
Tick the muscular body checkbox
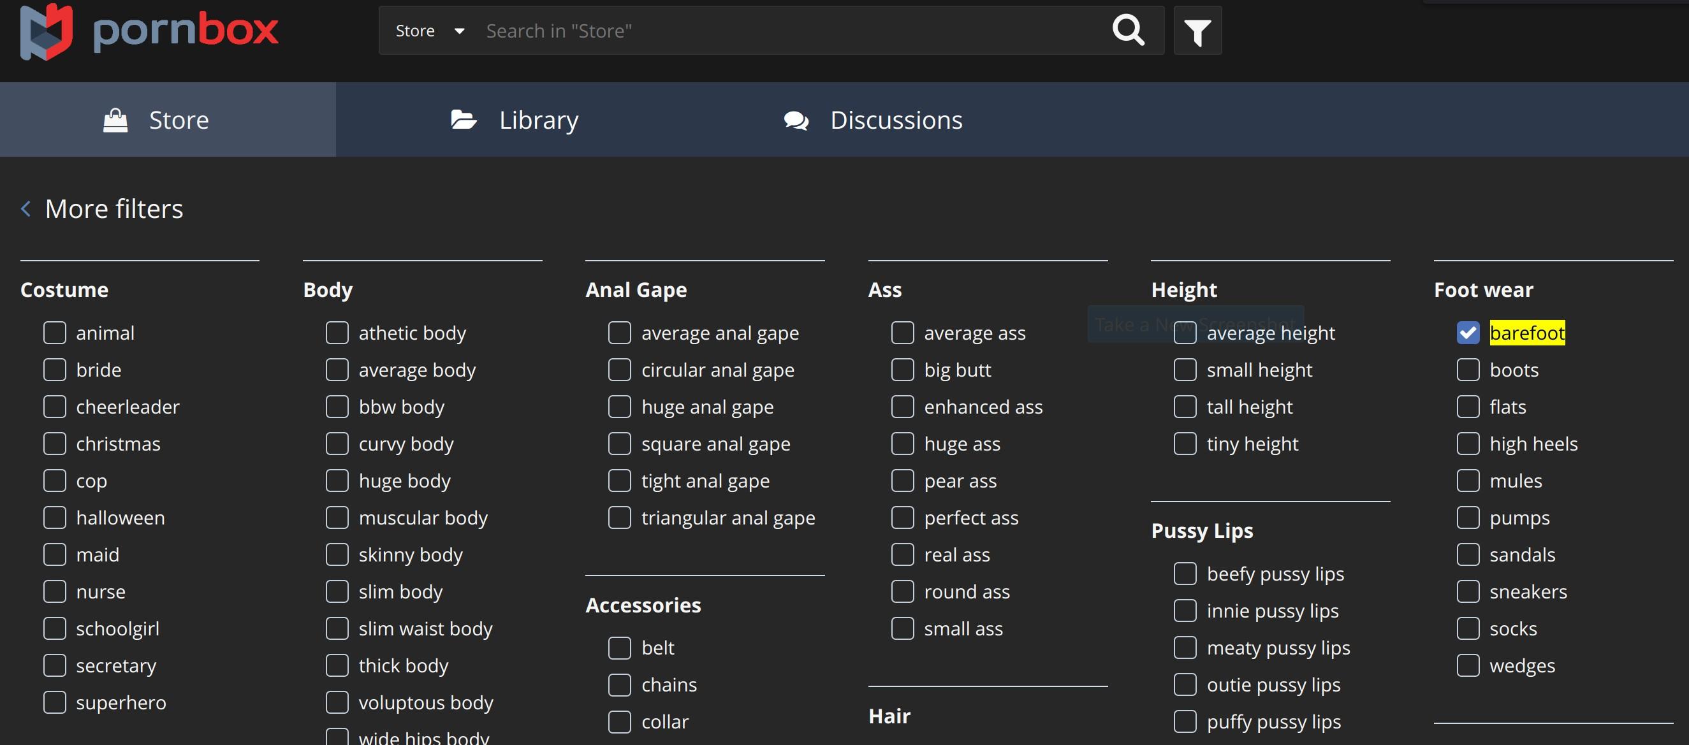coord(337,517)
